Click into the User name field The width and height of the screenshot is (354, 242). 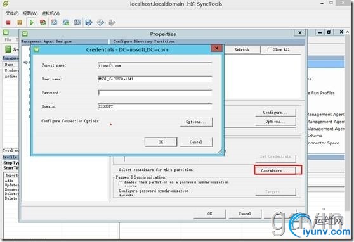[155, 79]
